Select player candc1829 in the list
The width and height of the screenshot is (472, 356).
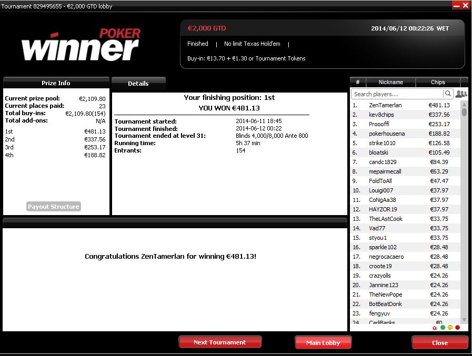[406, 162]
